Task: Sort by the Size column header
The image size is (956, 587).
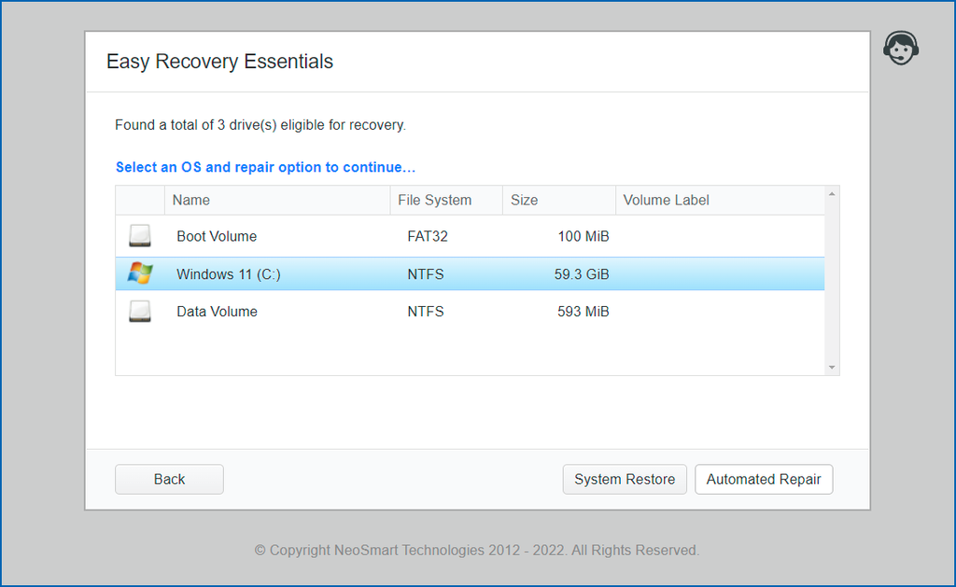Action: pyautogui.click(x=524, y=200)
